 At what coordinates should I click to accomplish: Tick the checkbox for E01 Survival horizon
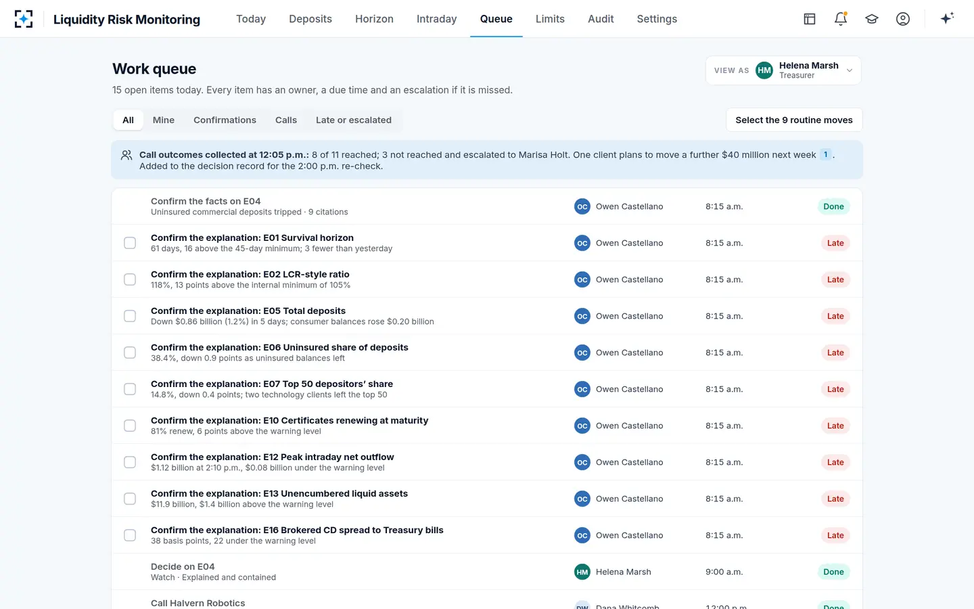[x=130, y=243]
